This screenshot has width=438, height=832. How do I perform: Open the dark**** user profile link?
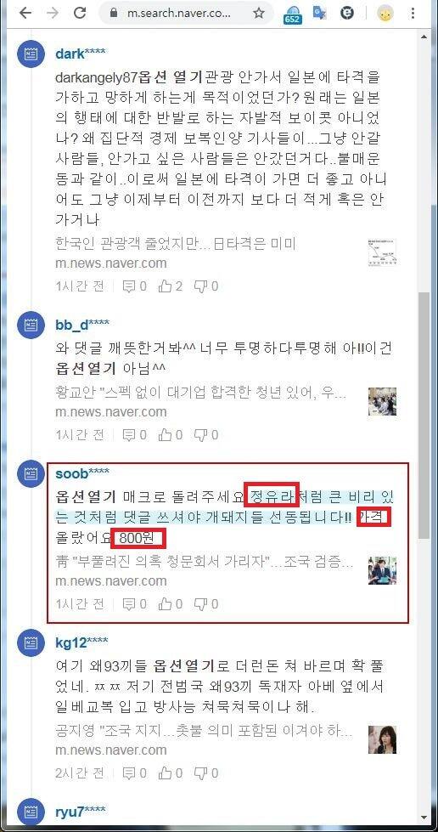[x=81, y=54]
